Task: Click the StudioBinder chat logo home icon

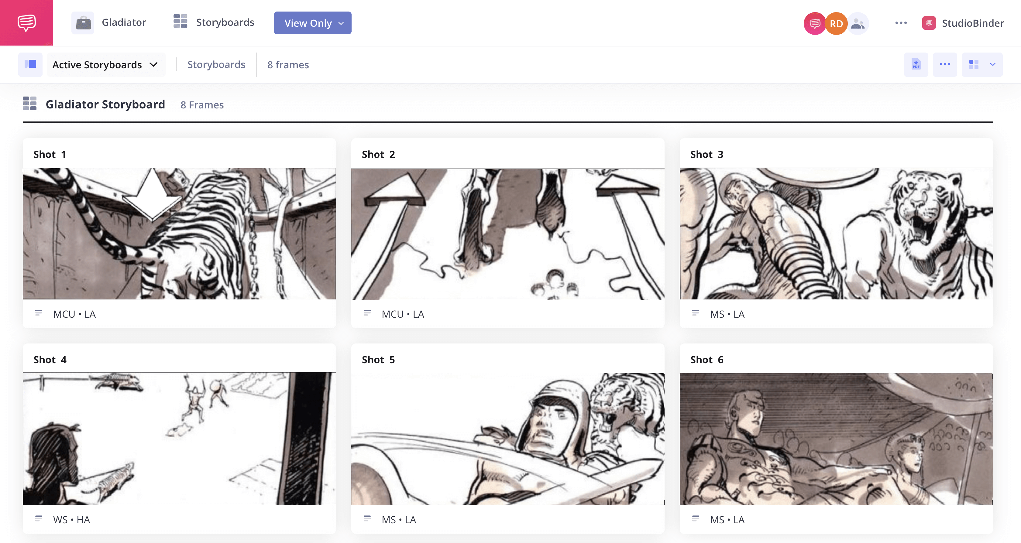Action: coord(26,22)
